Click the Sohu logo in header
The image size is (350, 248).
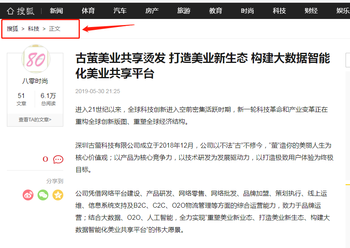(x=21, y=11)
